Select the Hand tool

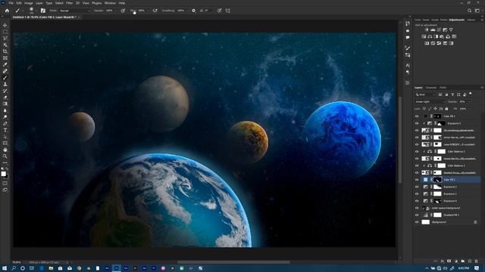tap(5, 150)
